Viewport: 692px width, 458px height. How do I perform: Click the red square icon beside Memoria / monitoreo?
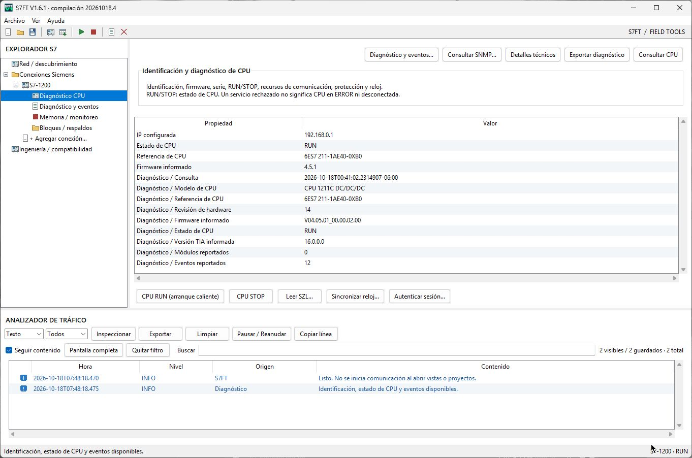[x=36, y=117]
